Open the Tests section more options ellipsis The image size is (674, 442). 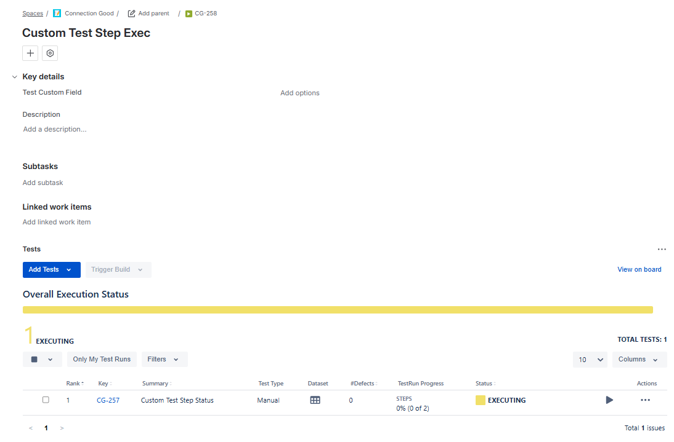tap(662, 250)
